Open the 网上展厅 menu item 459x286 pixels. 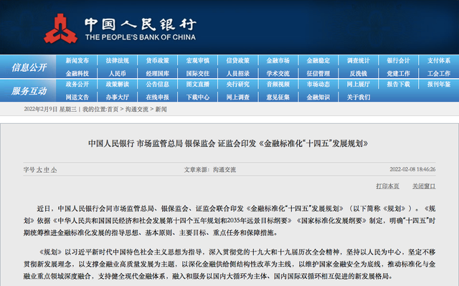[359, 84]
